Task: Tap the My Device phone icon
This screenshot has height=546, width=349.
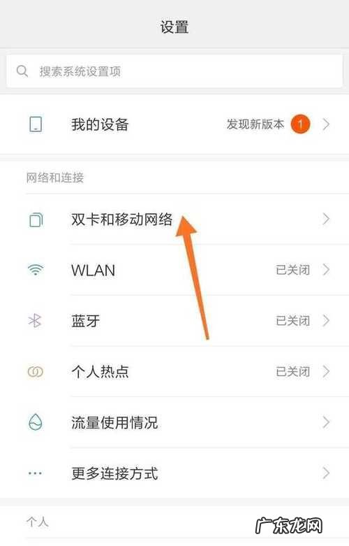Action: [x=36, y=124]
